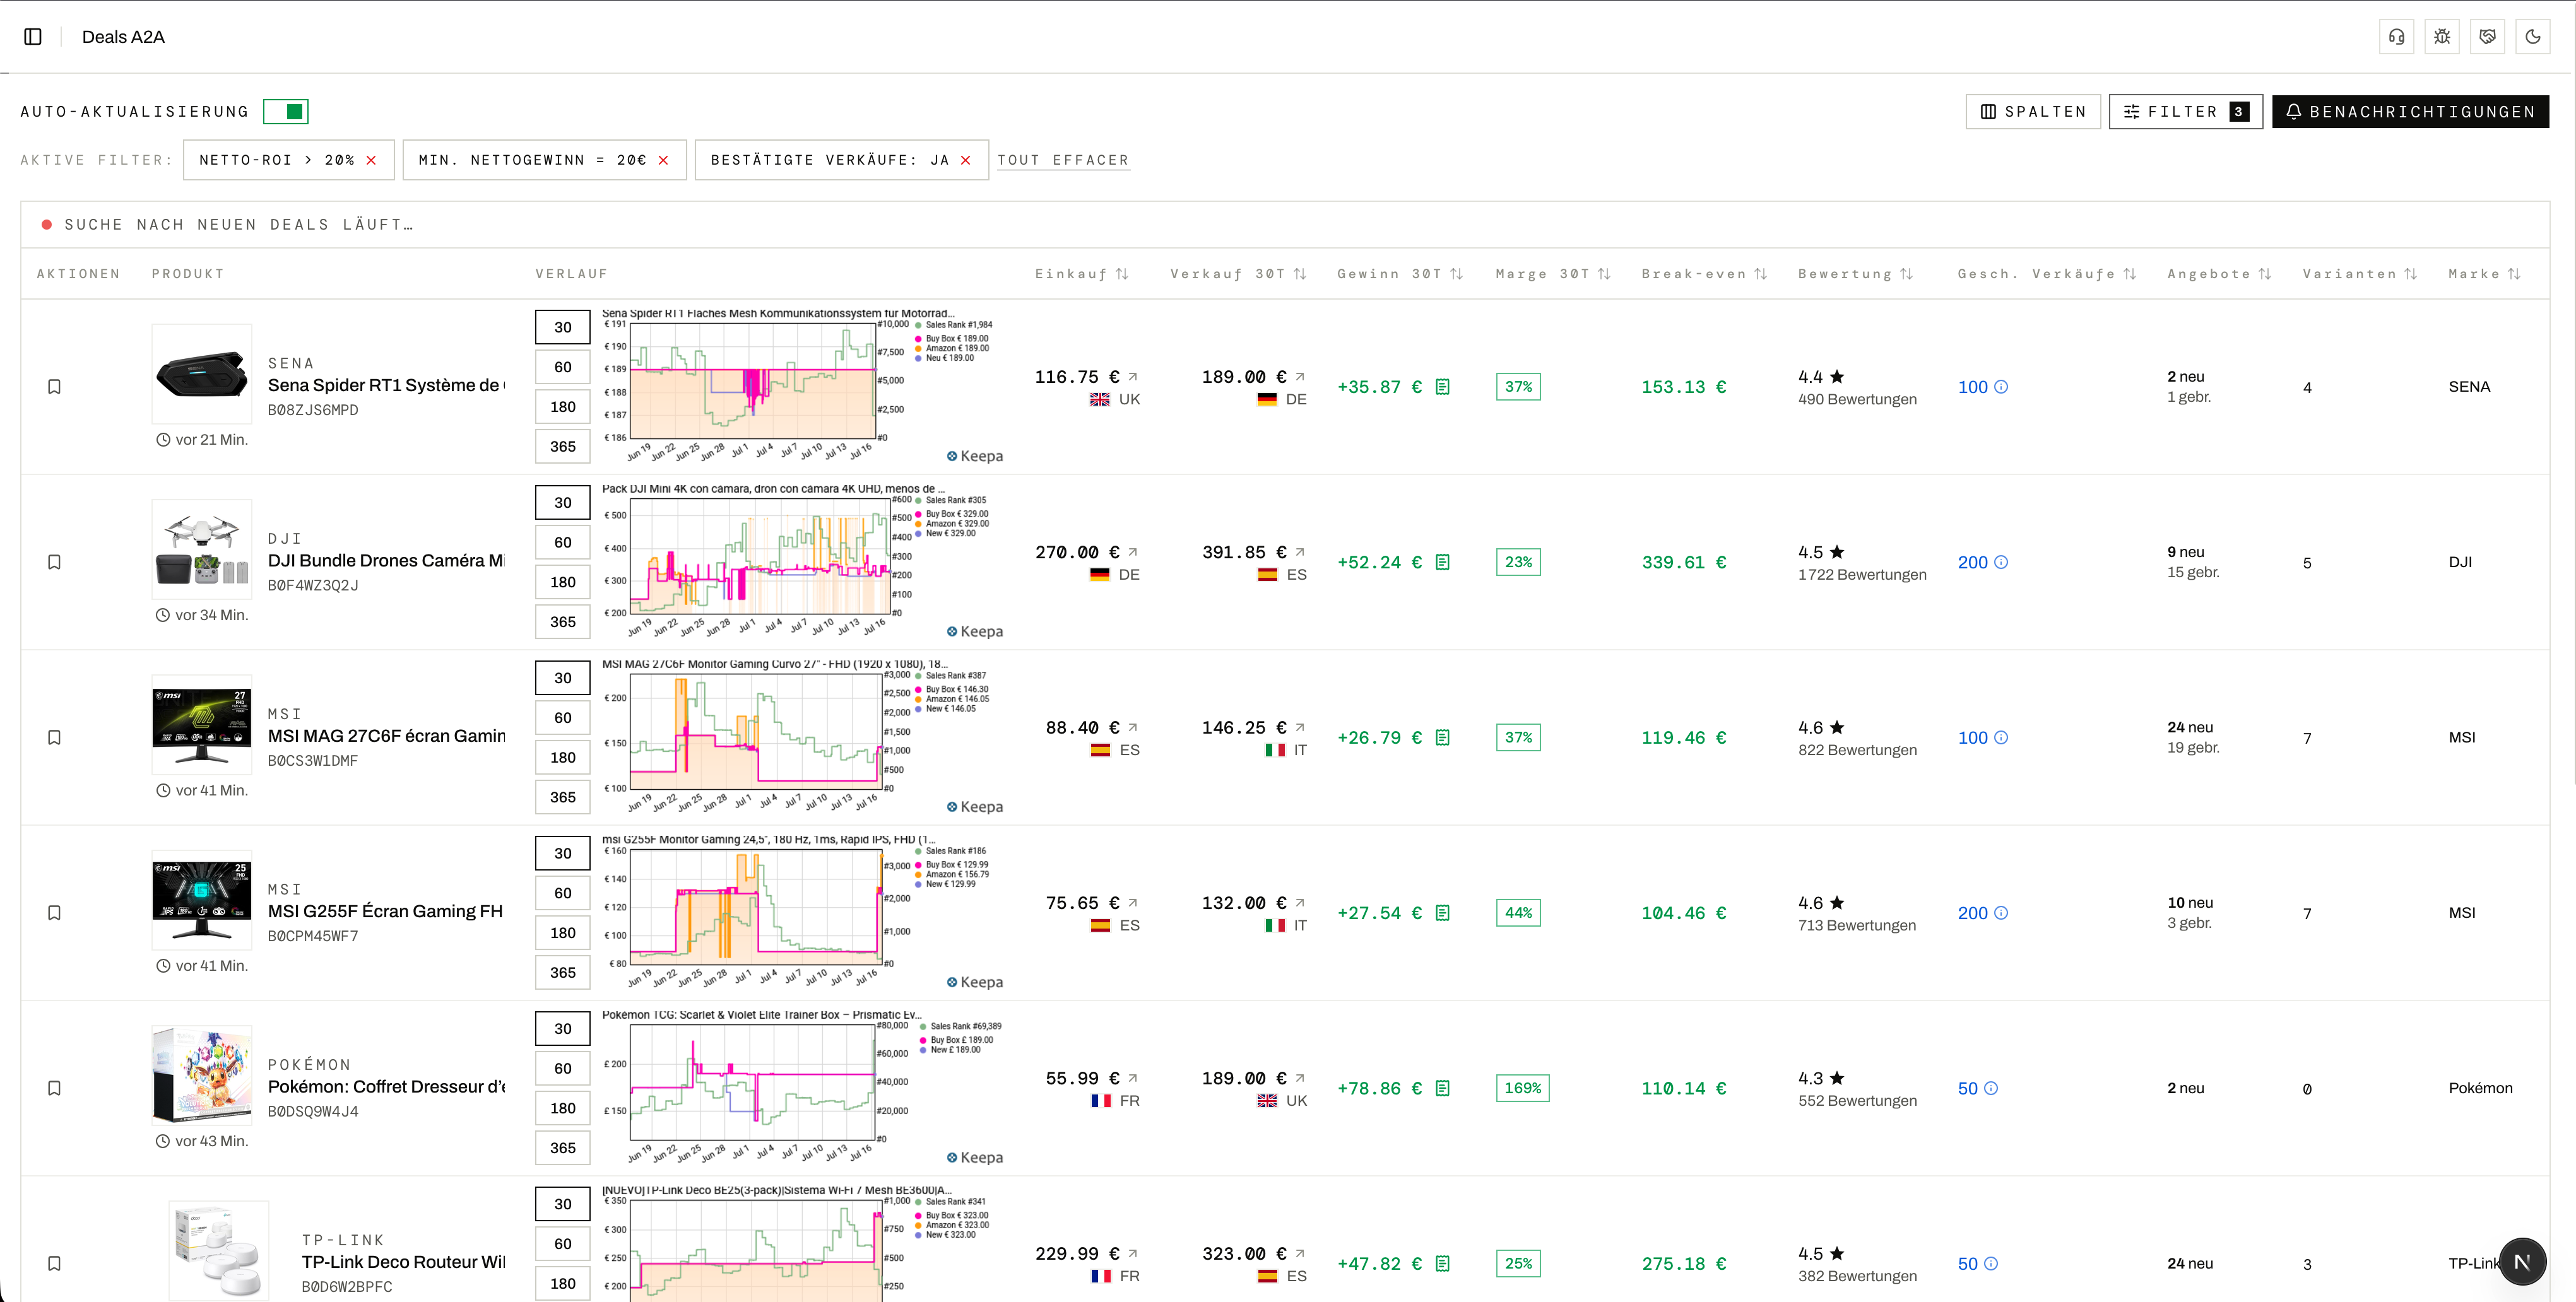Sort by Einkauf column
The width and height of the screenshot is (2576, 1302).
pos(1082,274)
